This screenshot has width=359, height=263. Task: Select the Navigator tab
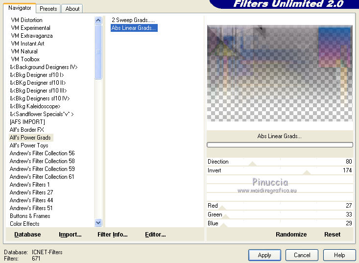coord(20,8)
